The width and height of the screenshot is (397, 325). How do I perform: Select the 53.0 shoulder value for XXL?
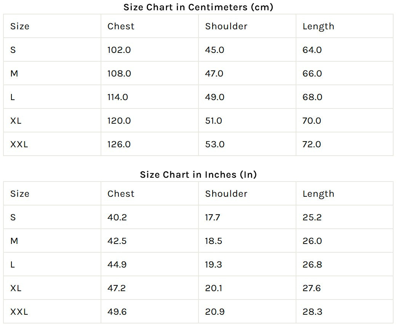[x=215, y=144]
